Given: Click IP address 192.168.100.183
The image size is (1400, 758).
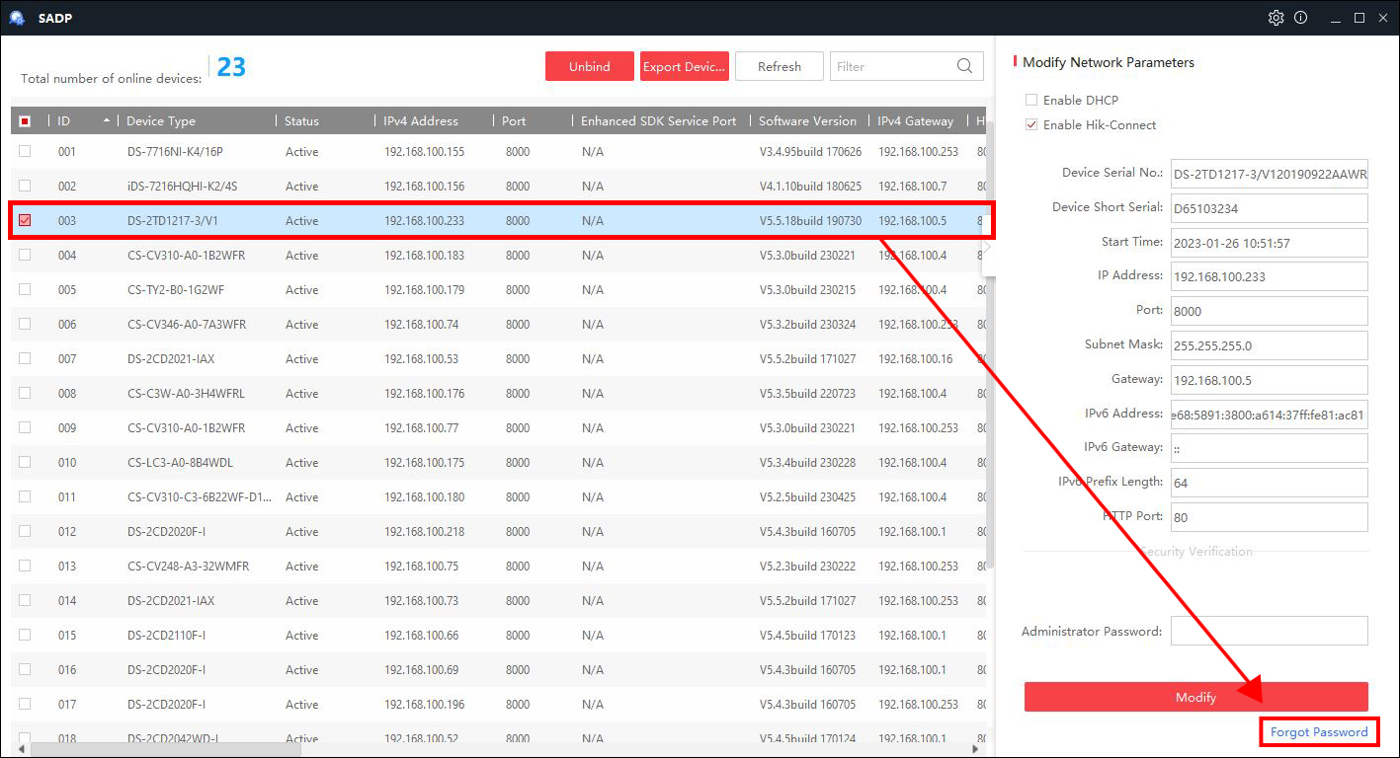Looking at the screenshot, I should point(424,255).
